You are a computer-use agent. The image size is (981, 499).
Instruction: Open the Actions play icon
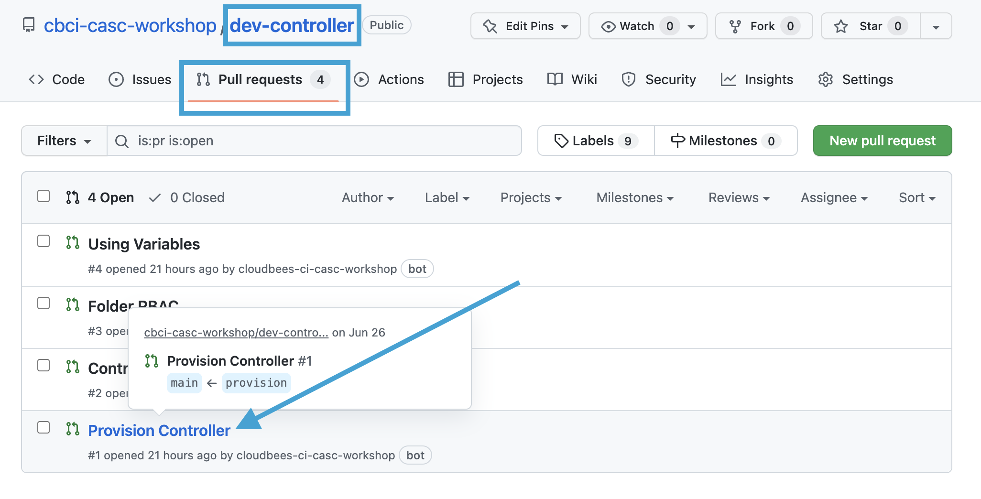(x=362, y=79)
